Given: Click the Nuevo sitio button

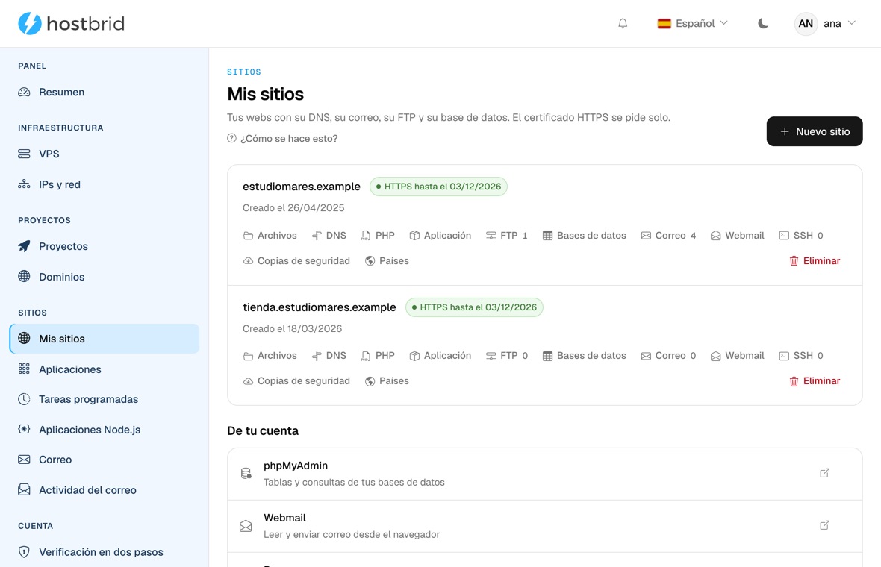Looking at the screenshot, I should pos(814,131).
